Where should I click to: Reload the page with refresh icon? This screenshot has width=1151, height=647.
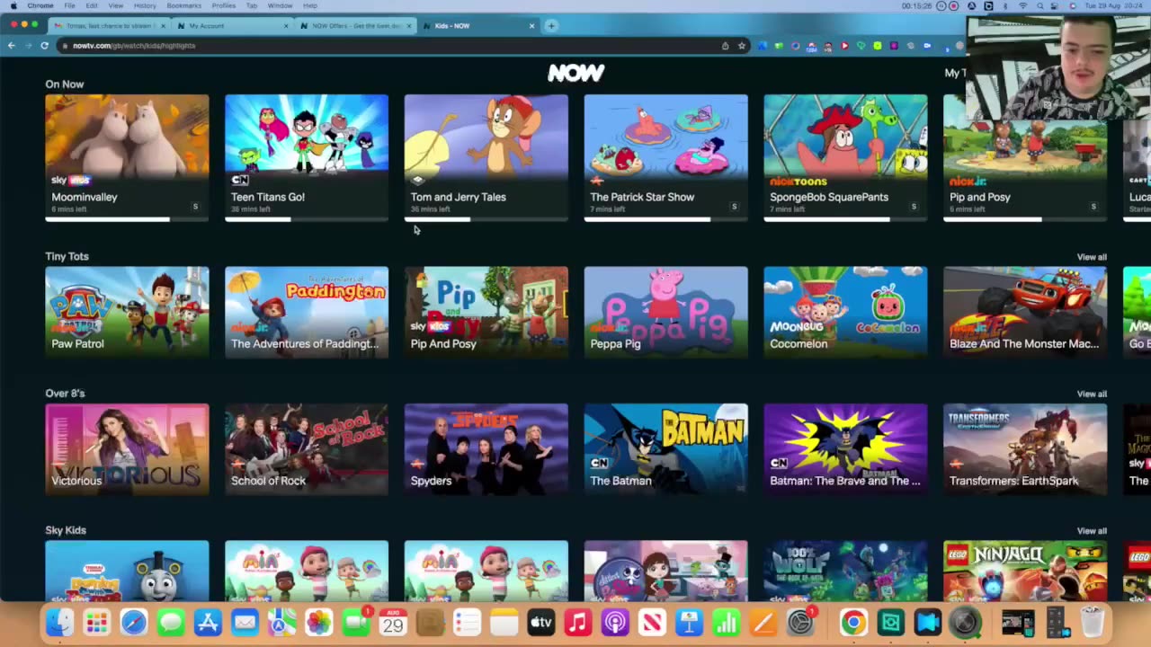45,45
